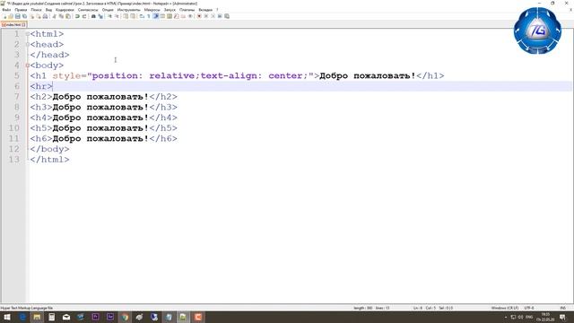Open the Опции menu
The image size is (574, 323).
[x=108, y=10]
